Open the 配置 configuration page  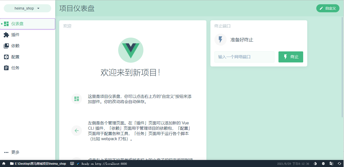[27, 57]
